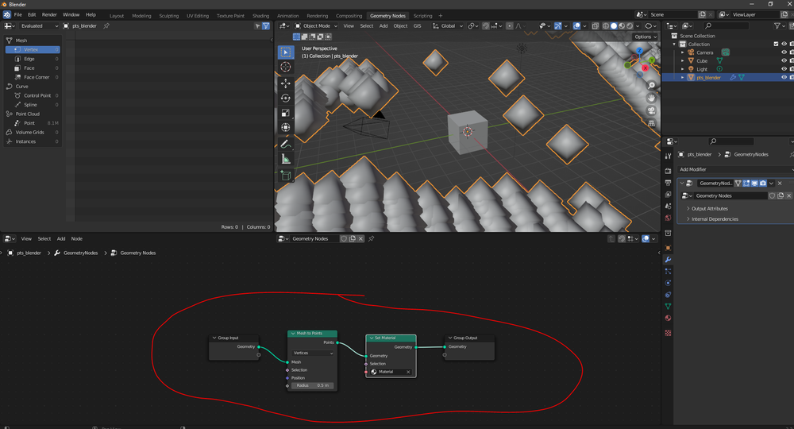Open the Object Mode dropdown
The image size is (794, 429).
pyautogui.click(x=316, y=26)
